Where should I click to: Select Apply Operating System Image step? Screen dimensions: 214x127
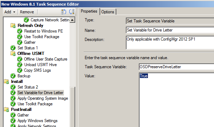point(43,98)
